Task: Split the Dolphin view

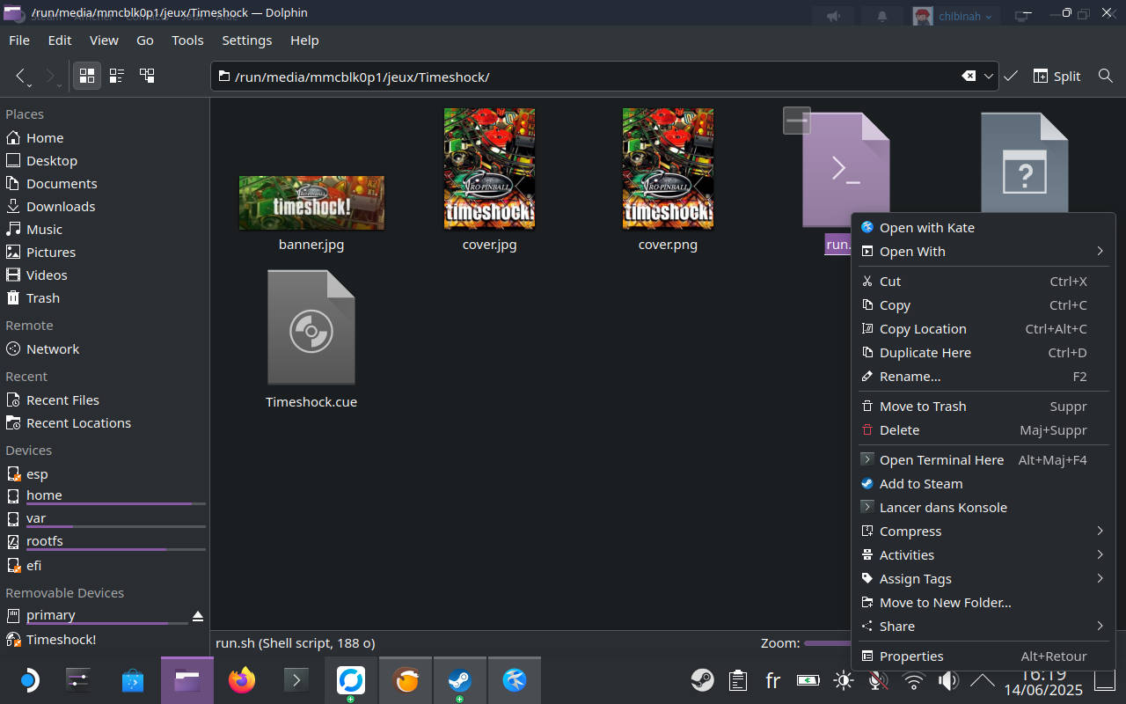Action: (1057, 77)
